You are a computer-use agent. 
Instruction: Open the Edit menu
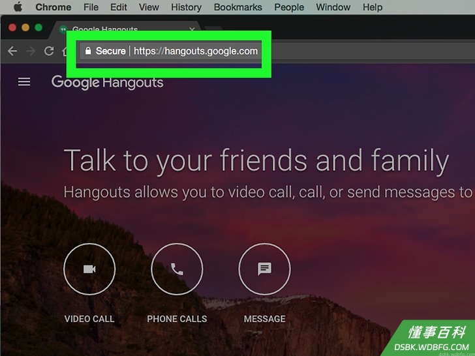(x=119, y=7)
